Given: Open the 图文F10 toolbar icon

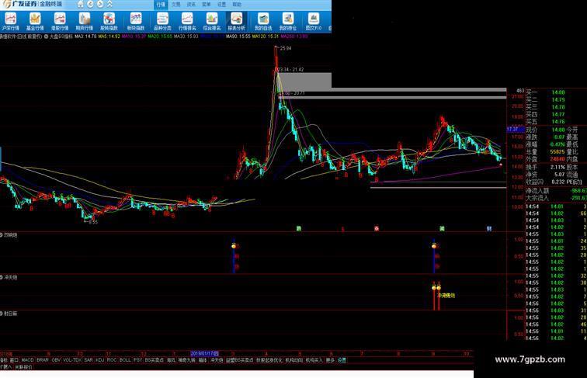Looking at the screenshot, I should [314, 21].
